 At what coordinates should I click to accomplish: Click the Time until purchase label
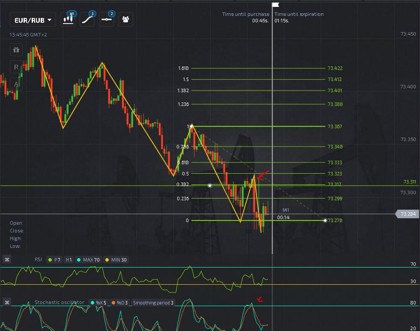pos(246,14)
